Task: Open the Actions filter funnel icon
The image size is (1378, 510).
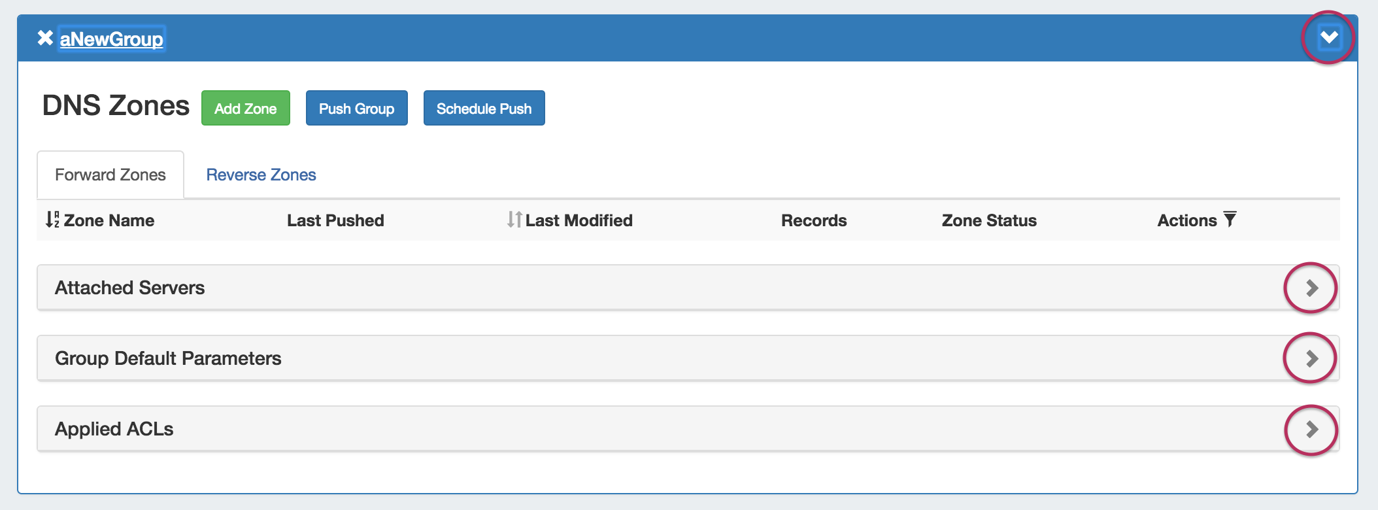Action: pos(1230,219)
